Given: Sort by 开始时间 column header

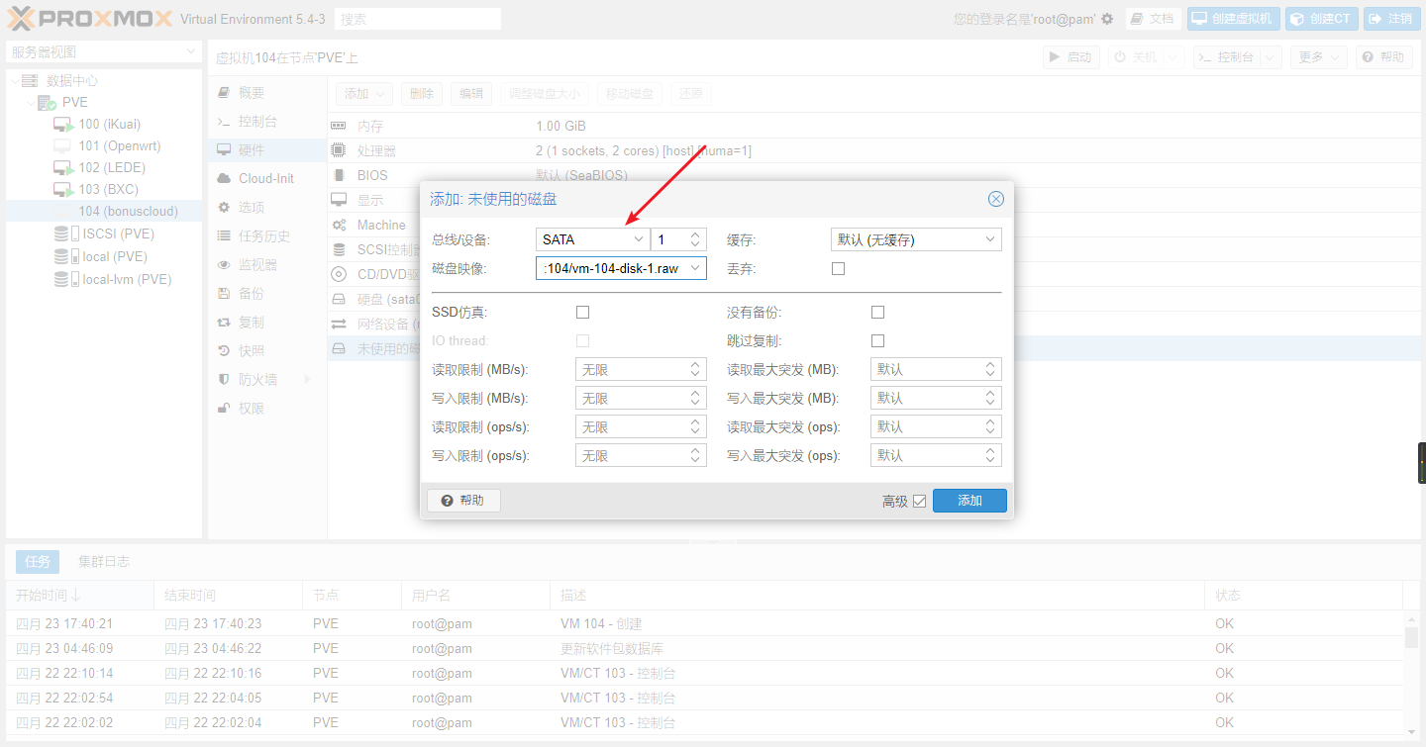Looking at the screenshot, I should [x=79, y=596].
